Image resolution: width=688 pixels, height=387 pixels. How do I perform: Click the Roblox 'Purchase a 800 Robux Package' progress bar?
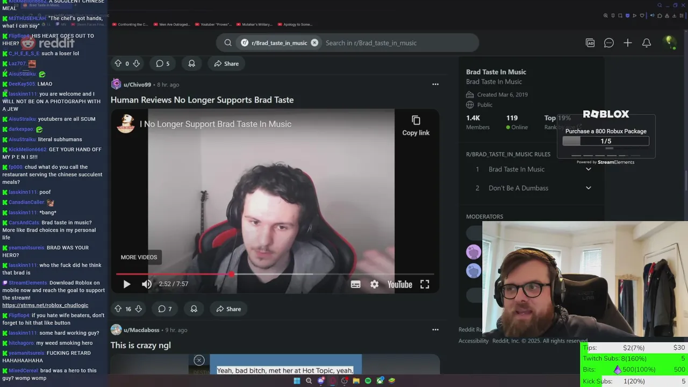click(x=606, y=141)
